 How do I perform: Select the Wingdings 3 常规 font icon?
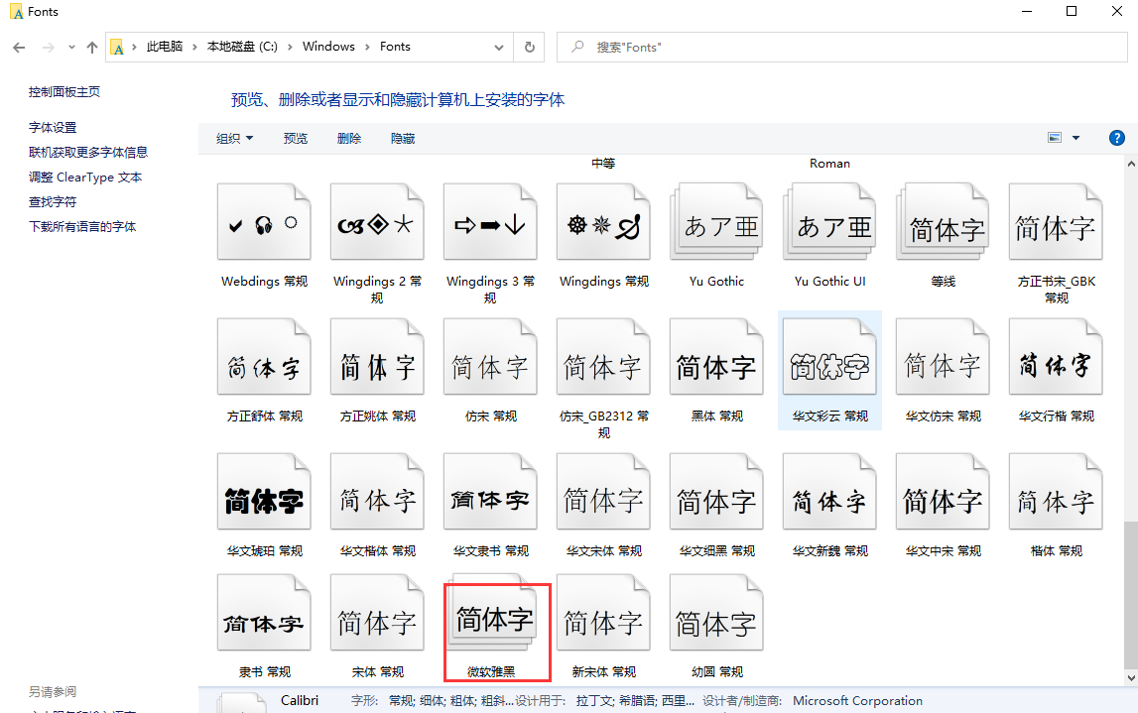coord(490,222)
